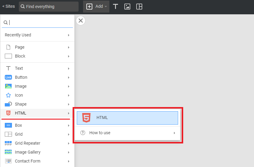Open the Add menu button
This screenshot has height=167, width=254.
[96, 7]
